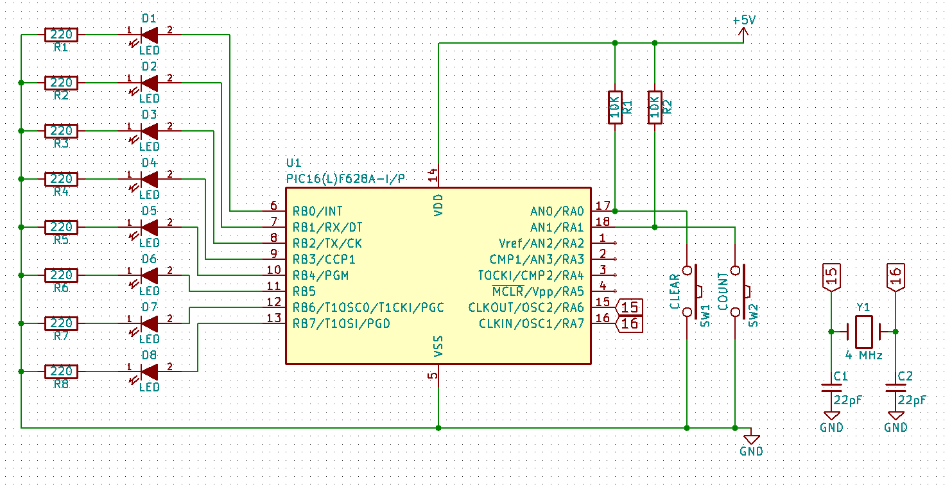Click the U1 reference designator
This screenshot has width=952, height=487.
tap(293, 163)
